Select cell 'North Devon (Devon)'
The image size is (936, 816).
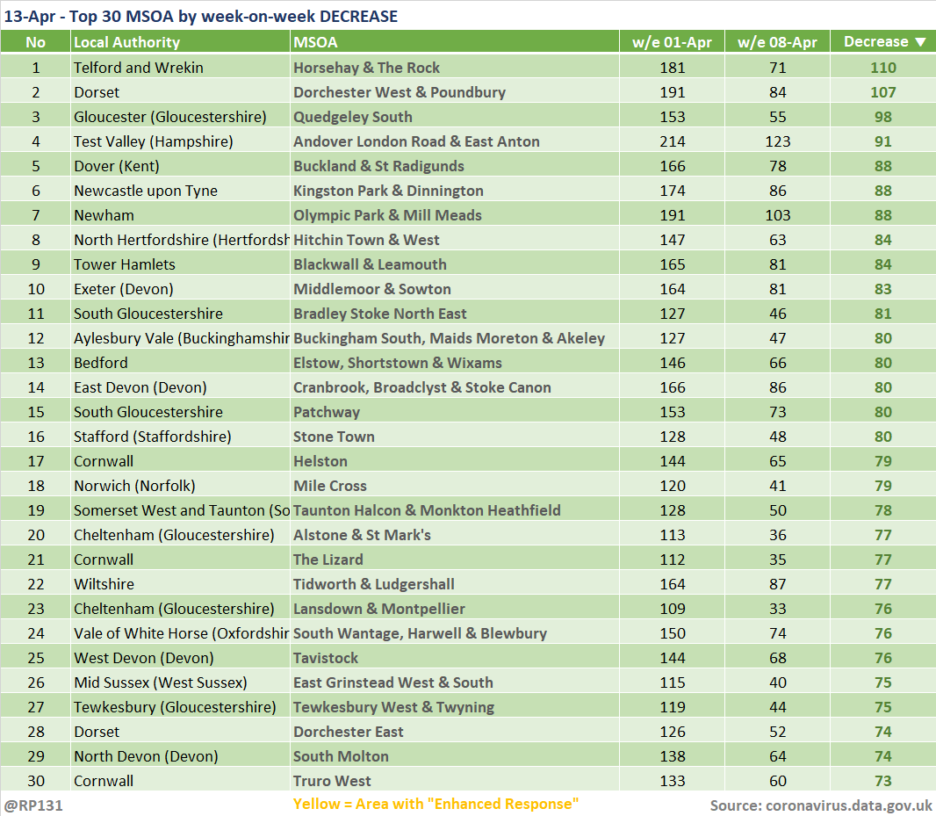point(180,756)
